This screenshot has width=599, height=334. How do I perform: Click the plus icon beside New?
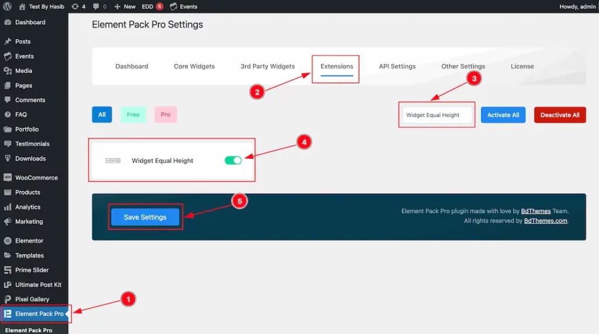117,6
